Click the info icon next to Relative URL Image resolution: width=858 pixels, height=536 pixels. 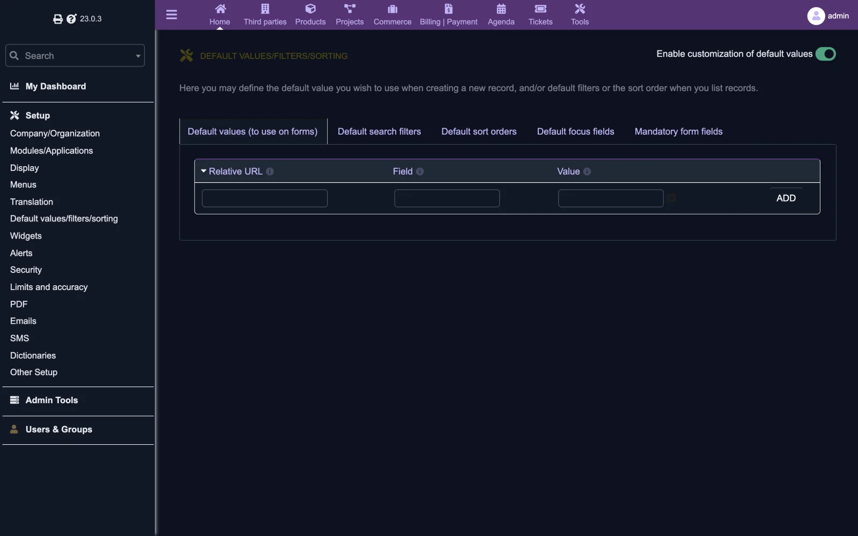[x=270, y=172]
